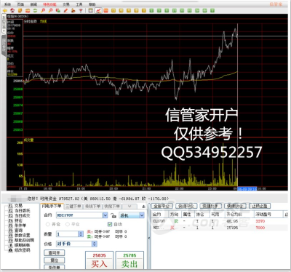This screenshot has height=272, width=291.
Task: Click the red 买入 buy button
Action: (99, 260)
